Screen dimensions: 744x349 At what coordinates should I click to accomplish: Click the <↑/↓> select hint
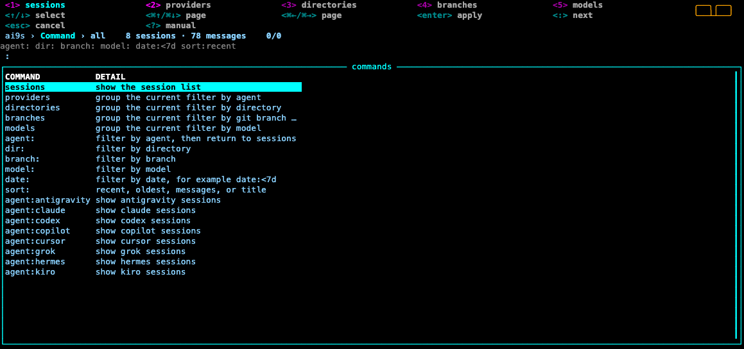(x=35, y=15)
